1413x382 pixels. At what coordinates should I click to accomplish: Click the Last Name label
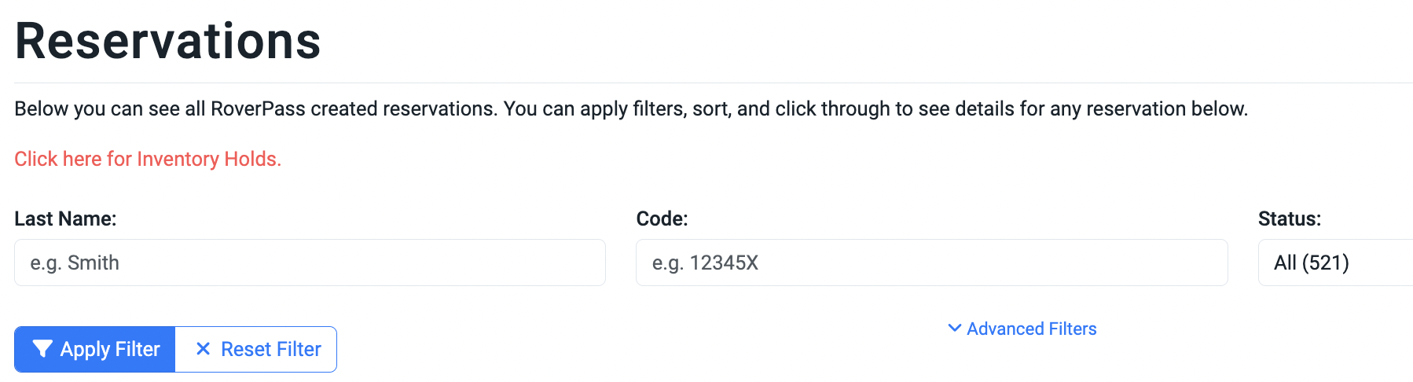(x=65, y=219)
